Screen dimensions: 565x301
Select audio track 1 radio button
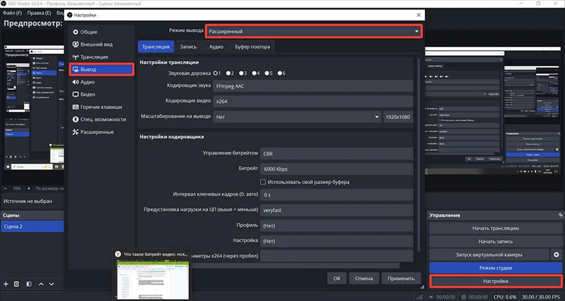click(x=215, y=73)
